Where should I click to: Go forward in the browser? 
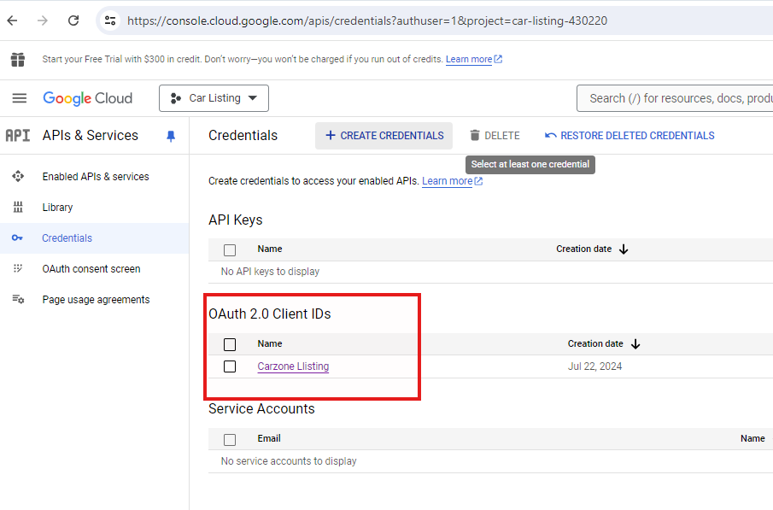click(43, 21)
